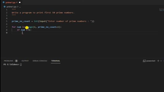This screenshot has width=164, height=92.
Task: Switch to the Debug Console tab
Action: [40, 61]
